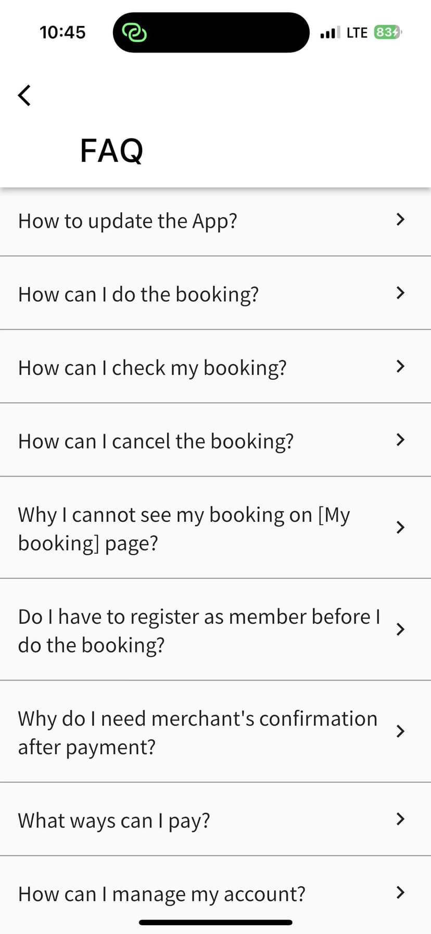The image size is (431, 934).
Task: Open 'How can I do the booking?' entry
Action: tap(138, 295)
